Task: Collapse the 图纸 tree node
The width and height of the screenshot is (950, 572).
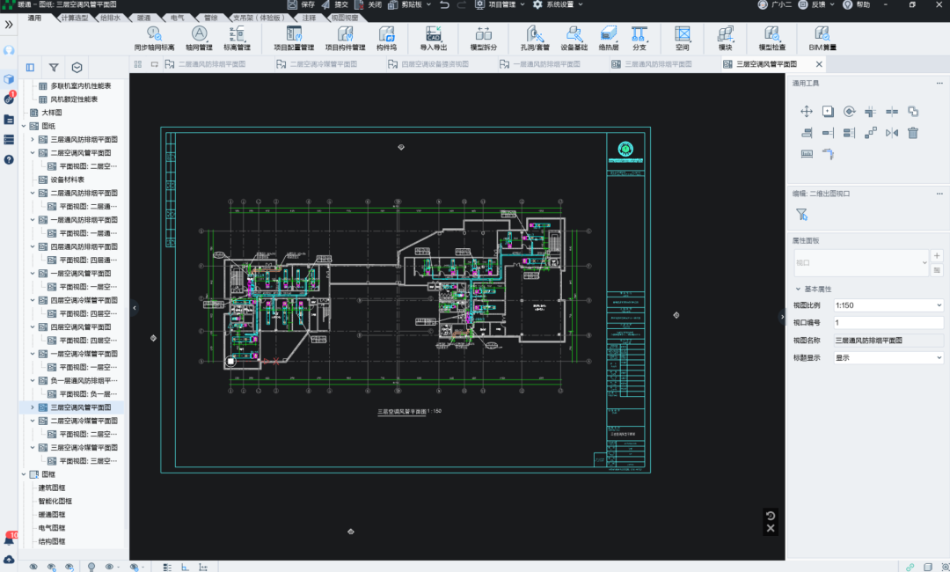Action: pyautogui.click(x=24, y=126)
